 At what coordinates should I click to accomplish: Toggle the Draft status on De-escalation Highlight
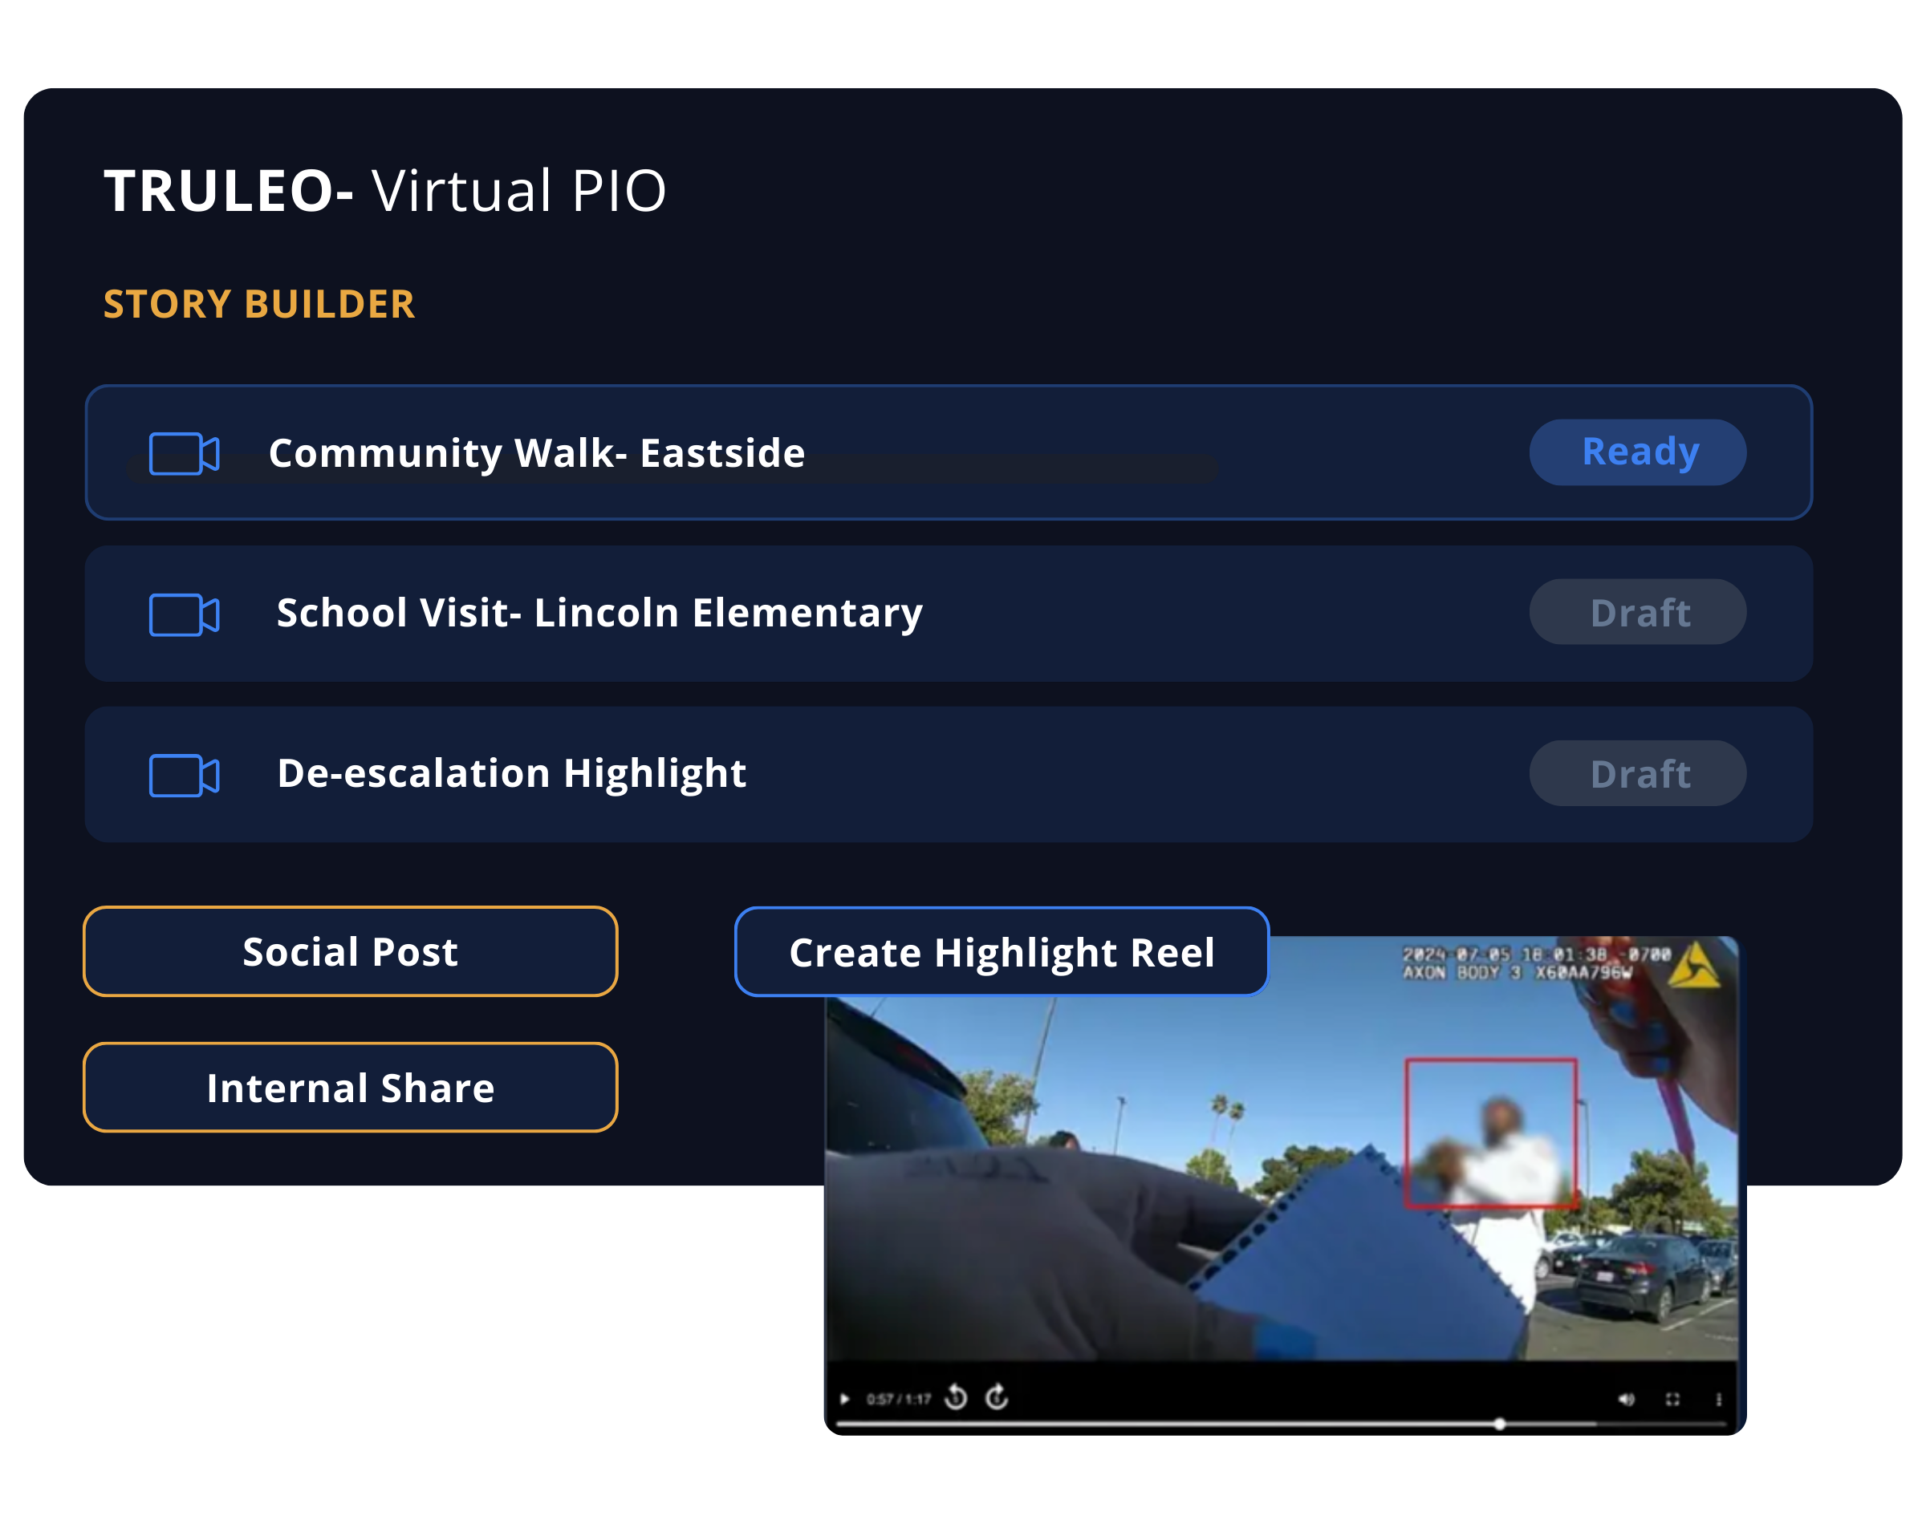tap(1637, 772)
